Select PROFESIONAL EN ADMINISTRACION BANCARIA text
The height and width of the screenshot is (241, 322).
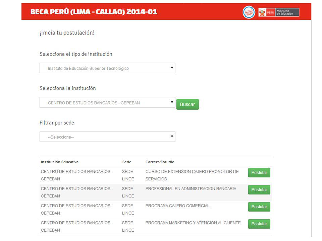click(x=191, y=189)
